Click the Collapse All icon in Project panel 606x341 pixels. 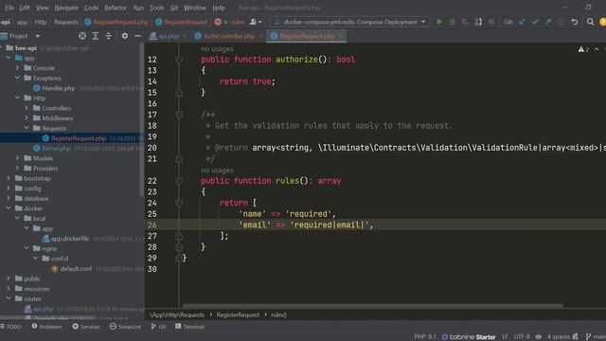(x=109, y=36)
